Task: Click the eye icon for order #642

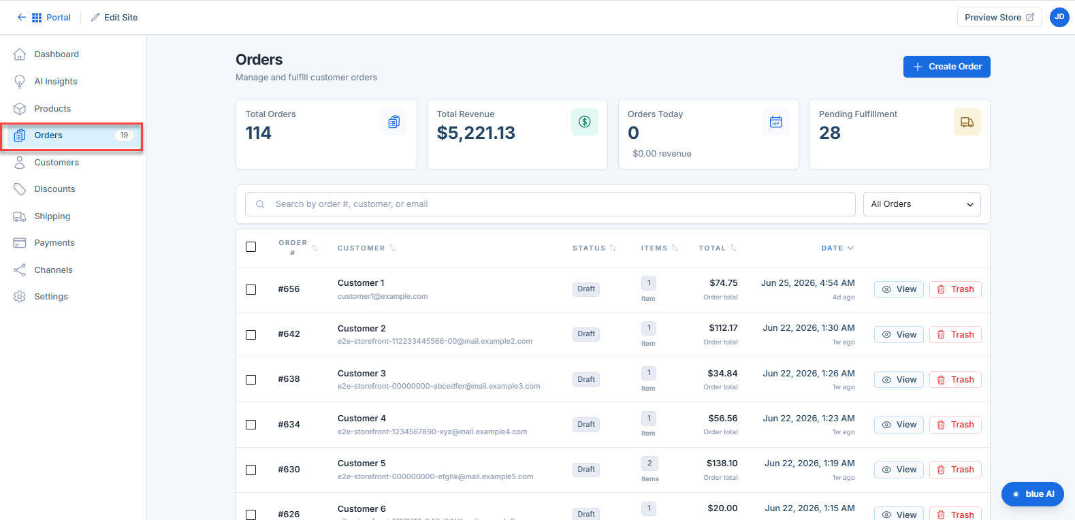Action: [x=886, y=335]
